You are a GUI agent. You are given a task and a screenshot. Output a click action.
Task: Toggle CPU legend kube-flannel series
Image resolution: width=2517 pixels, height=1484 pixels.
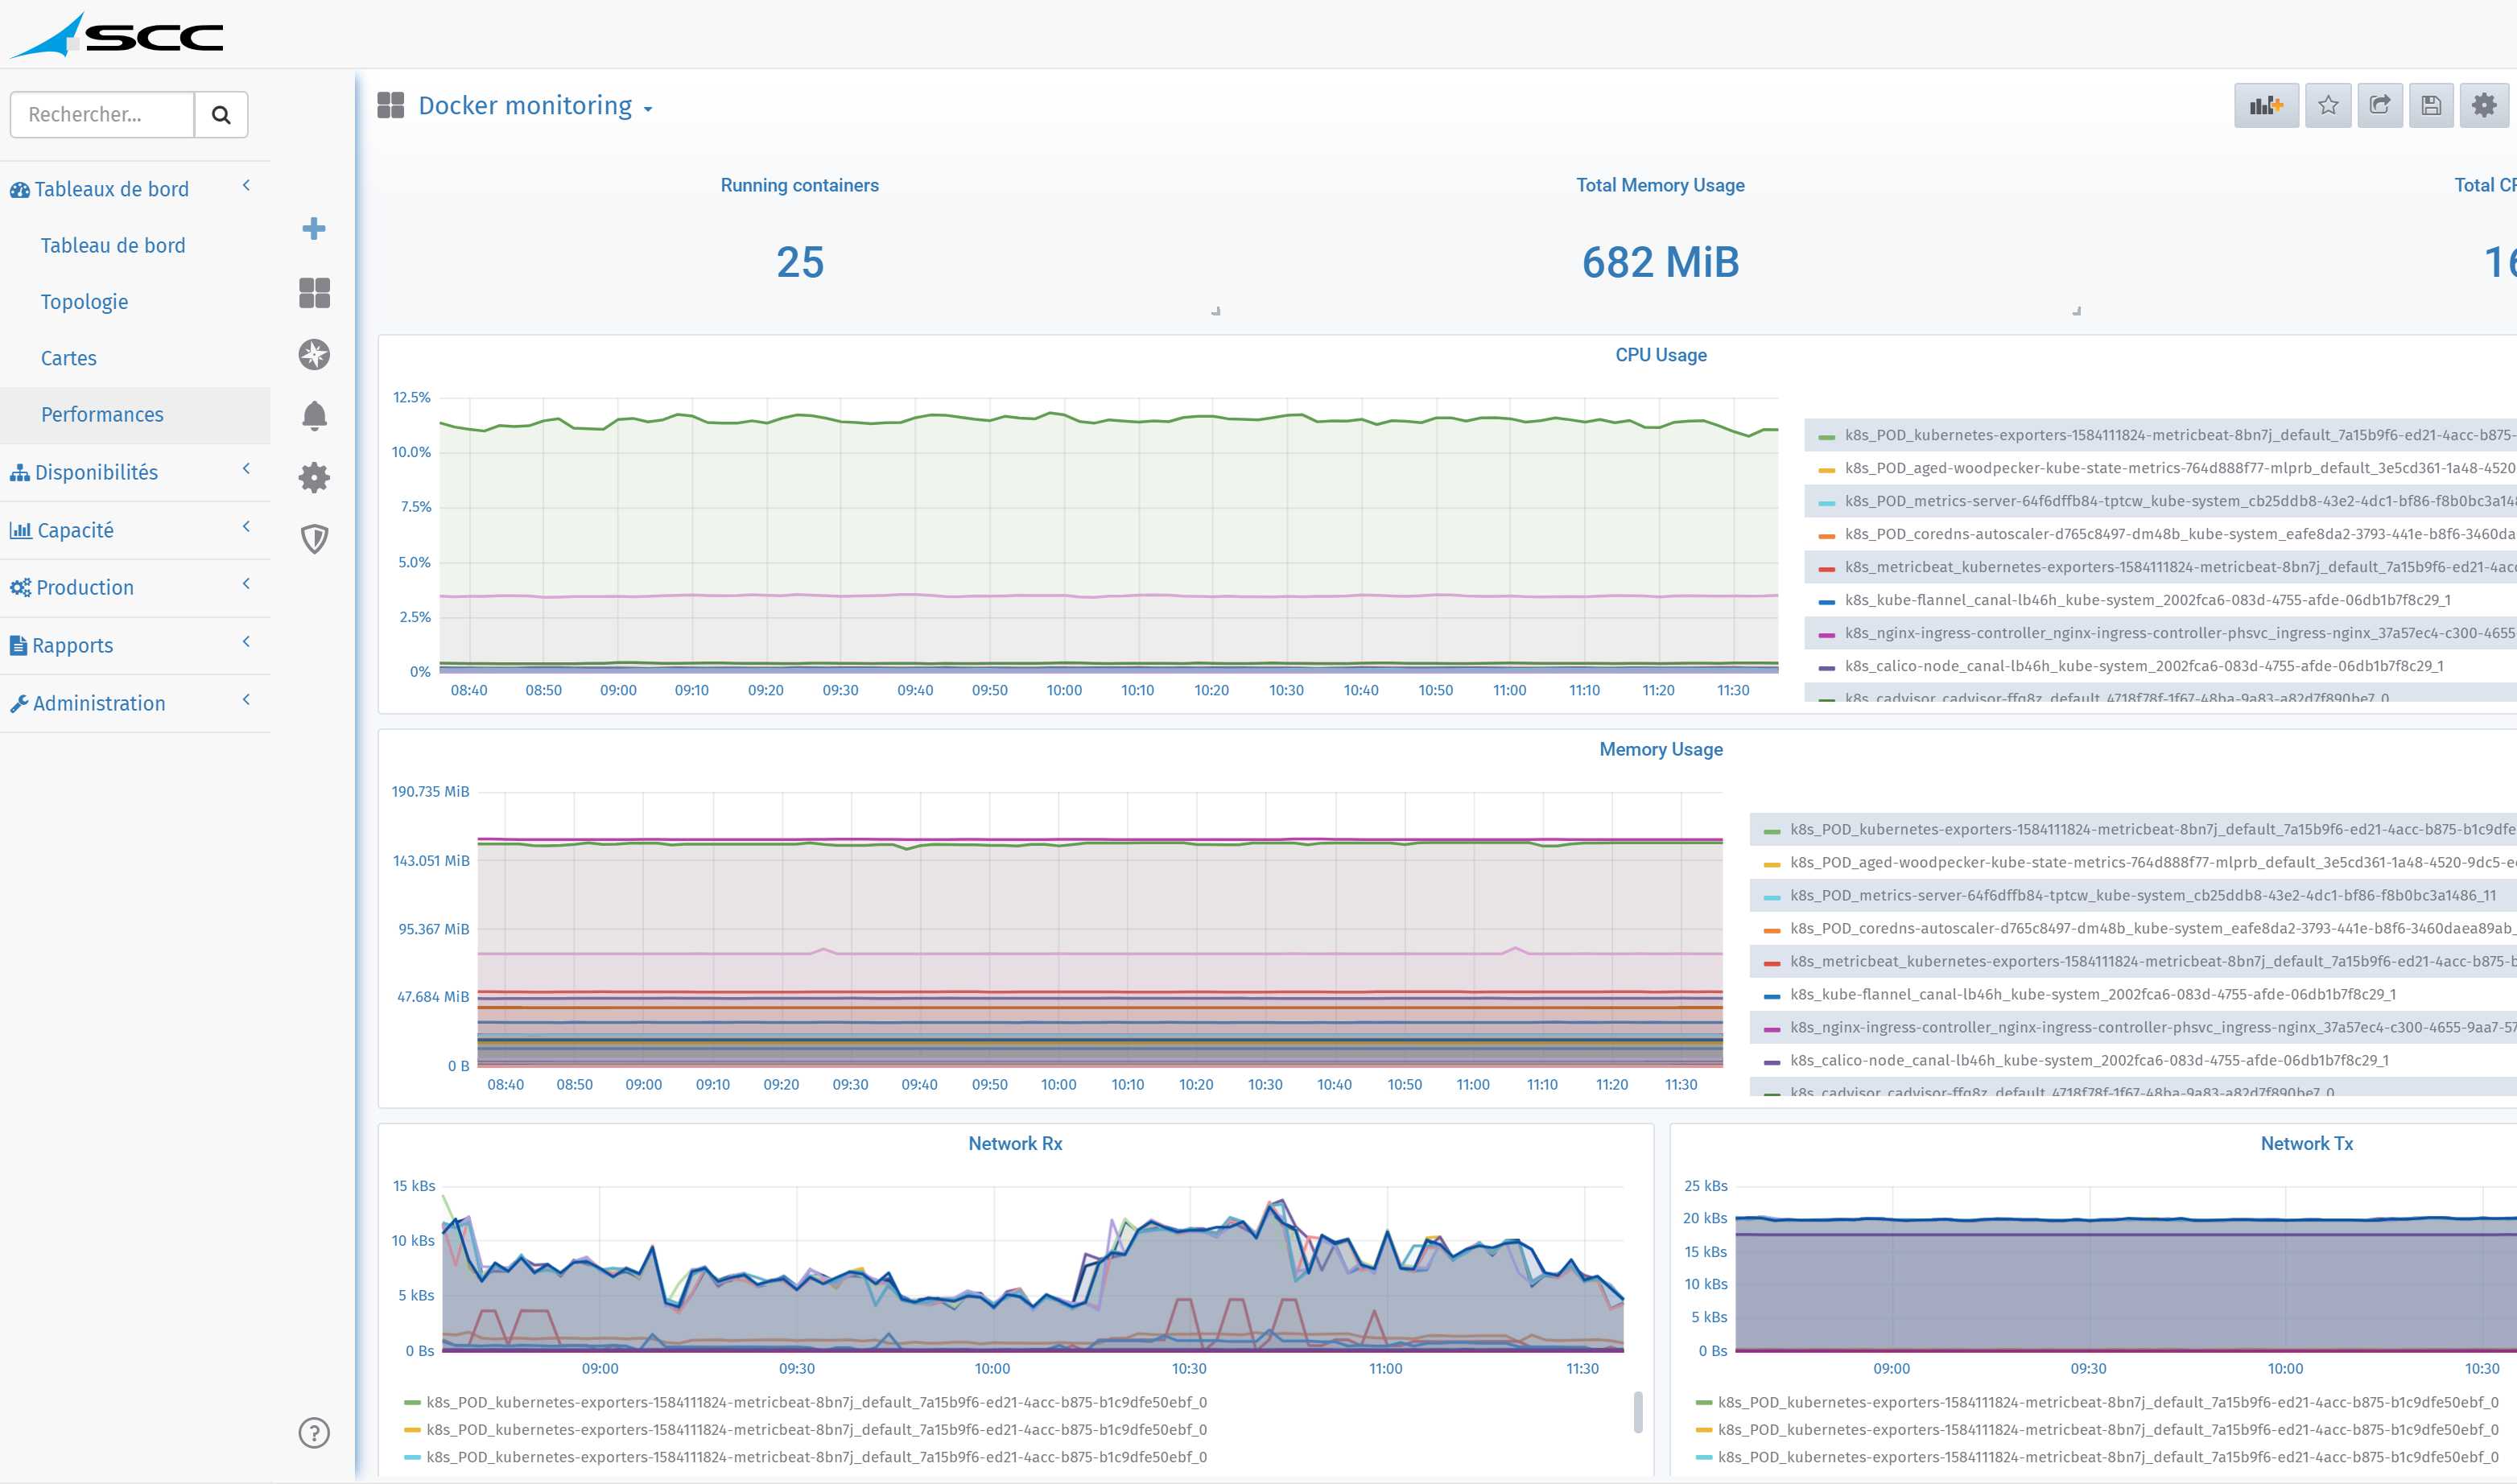(2147, 601)
